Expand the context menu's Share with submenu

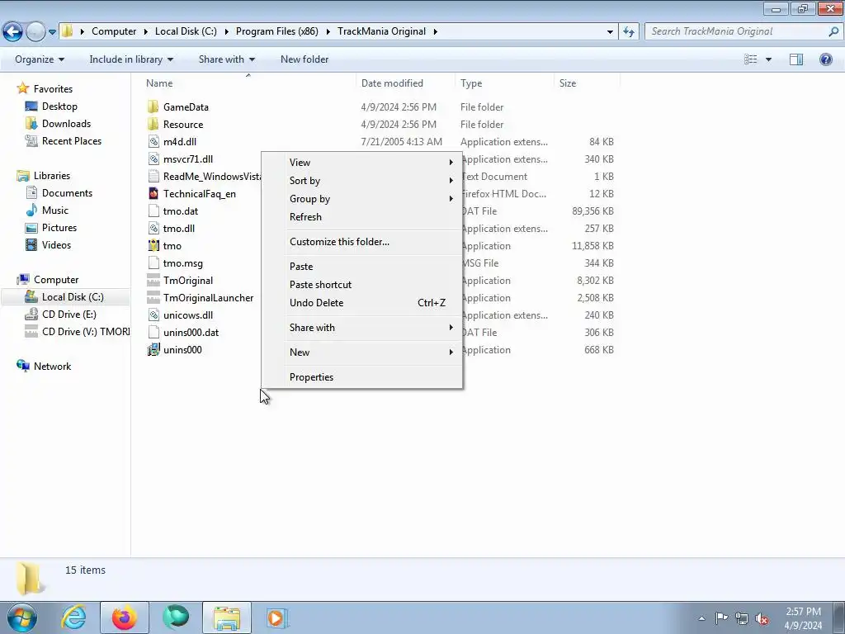tap(372, 327)
